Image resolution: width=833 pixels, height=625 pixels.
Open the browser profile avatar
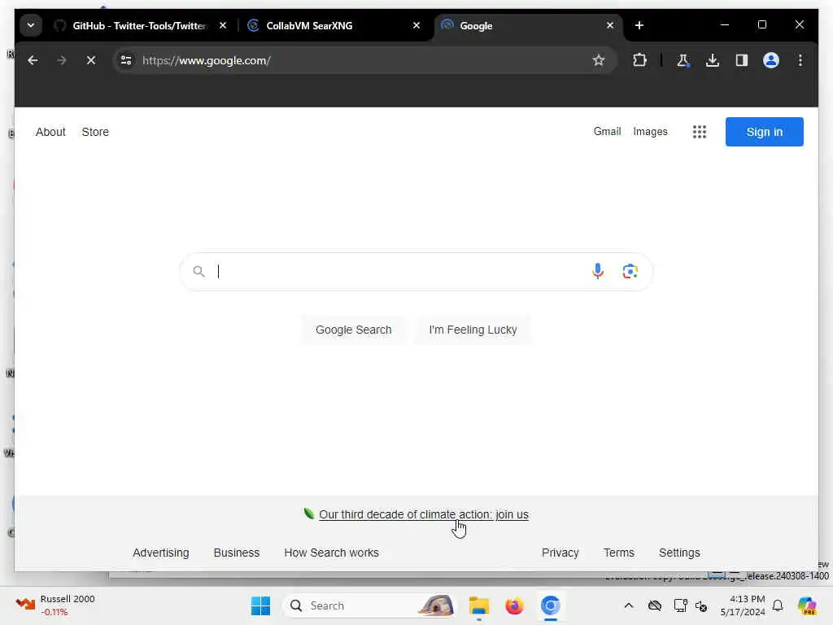(x=771, y=60)
